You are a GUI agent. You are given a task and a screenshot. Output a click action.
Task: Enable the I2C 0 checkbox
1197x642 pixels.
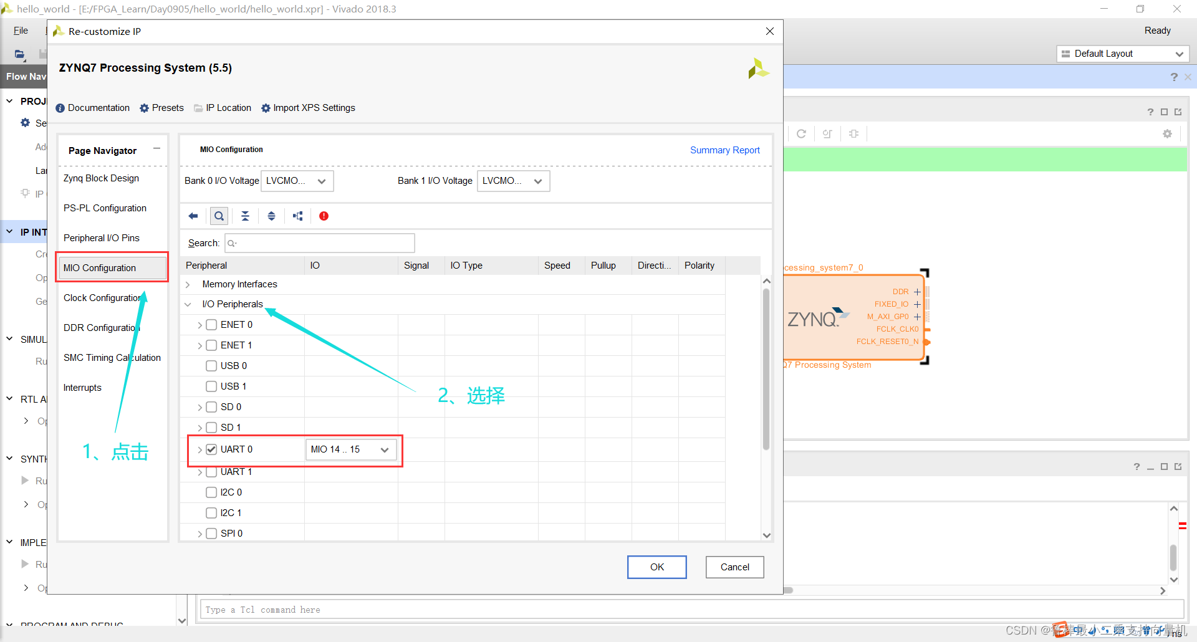coord(211,492)
